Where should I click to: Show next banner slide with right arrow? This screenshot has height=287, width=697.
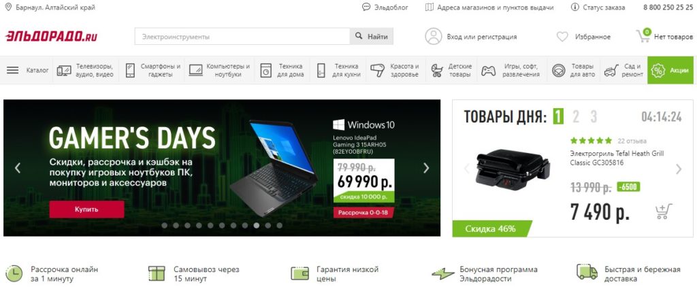pyautogui.click(x=426, y=168)
